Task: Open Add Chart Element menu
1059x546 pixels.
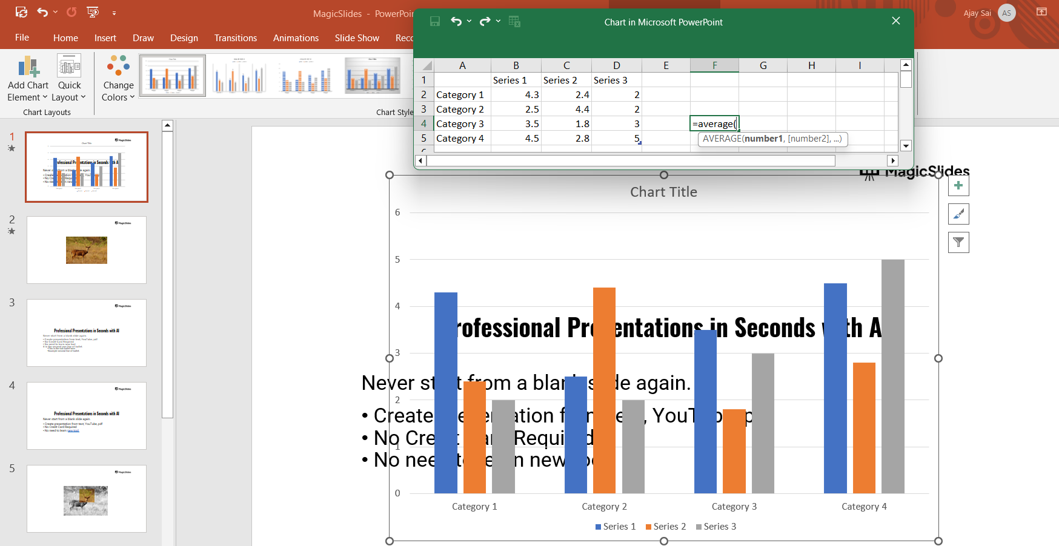Action: (28, 79)
